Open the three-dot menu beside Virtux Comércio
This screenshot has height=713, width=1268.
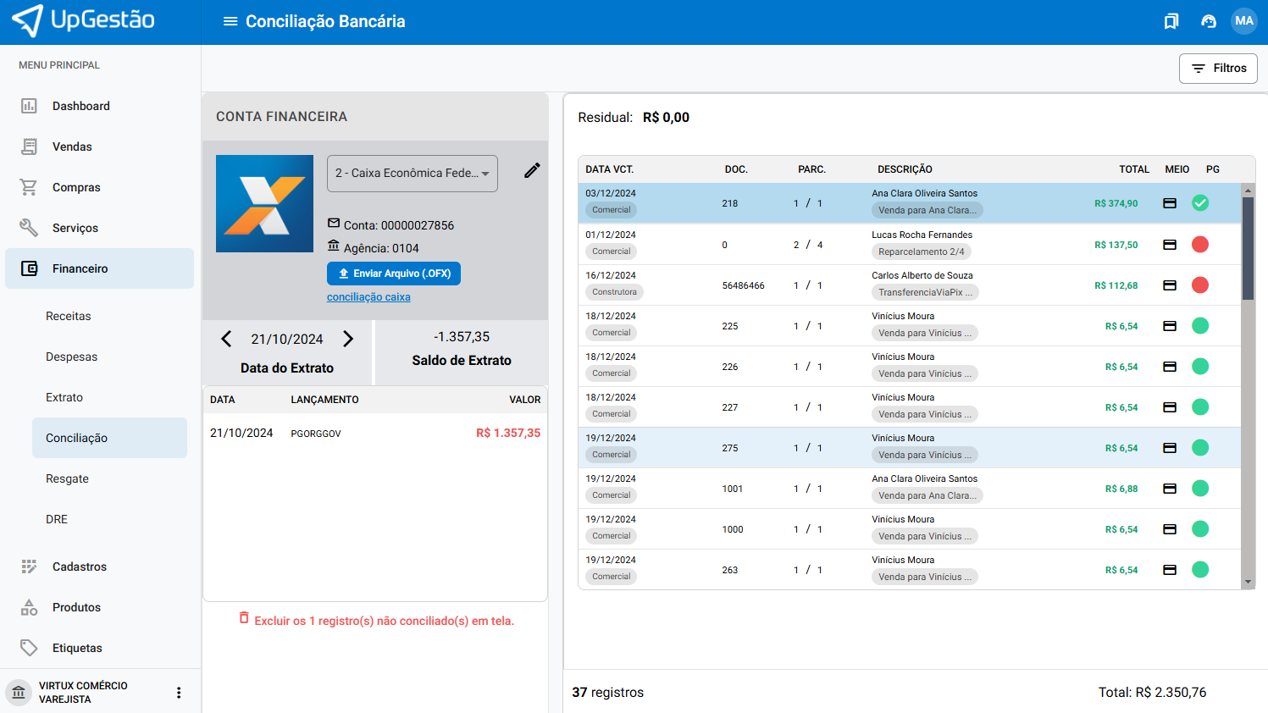point(179,693)
